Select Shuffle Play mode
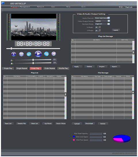The width and height of the screenshot is (138, 157). [x=63, y=68]
